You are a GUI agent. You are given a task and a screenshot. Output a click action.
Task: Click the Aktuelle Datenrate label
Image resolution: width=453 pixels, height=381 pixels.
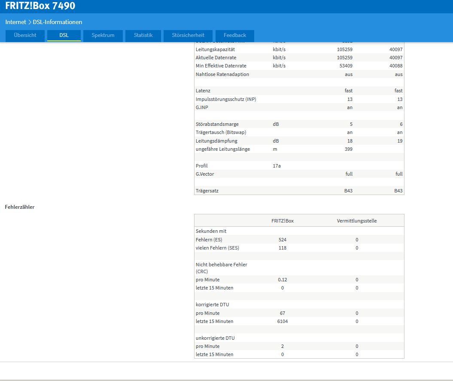(216, 58)
